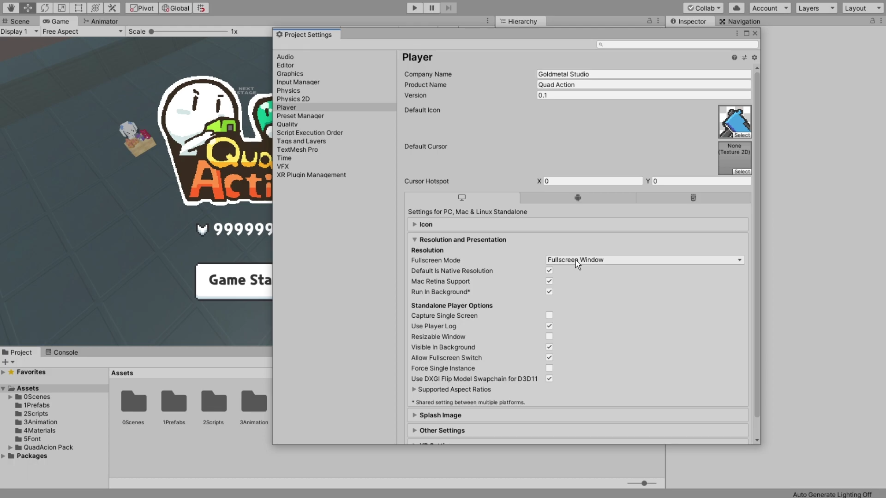The width and height of the screenshot is (886, 498).
Task: Expand the Splash Image section
Action: coord(440,415)
